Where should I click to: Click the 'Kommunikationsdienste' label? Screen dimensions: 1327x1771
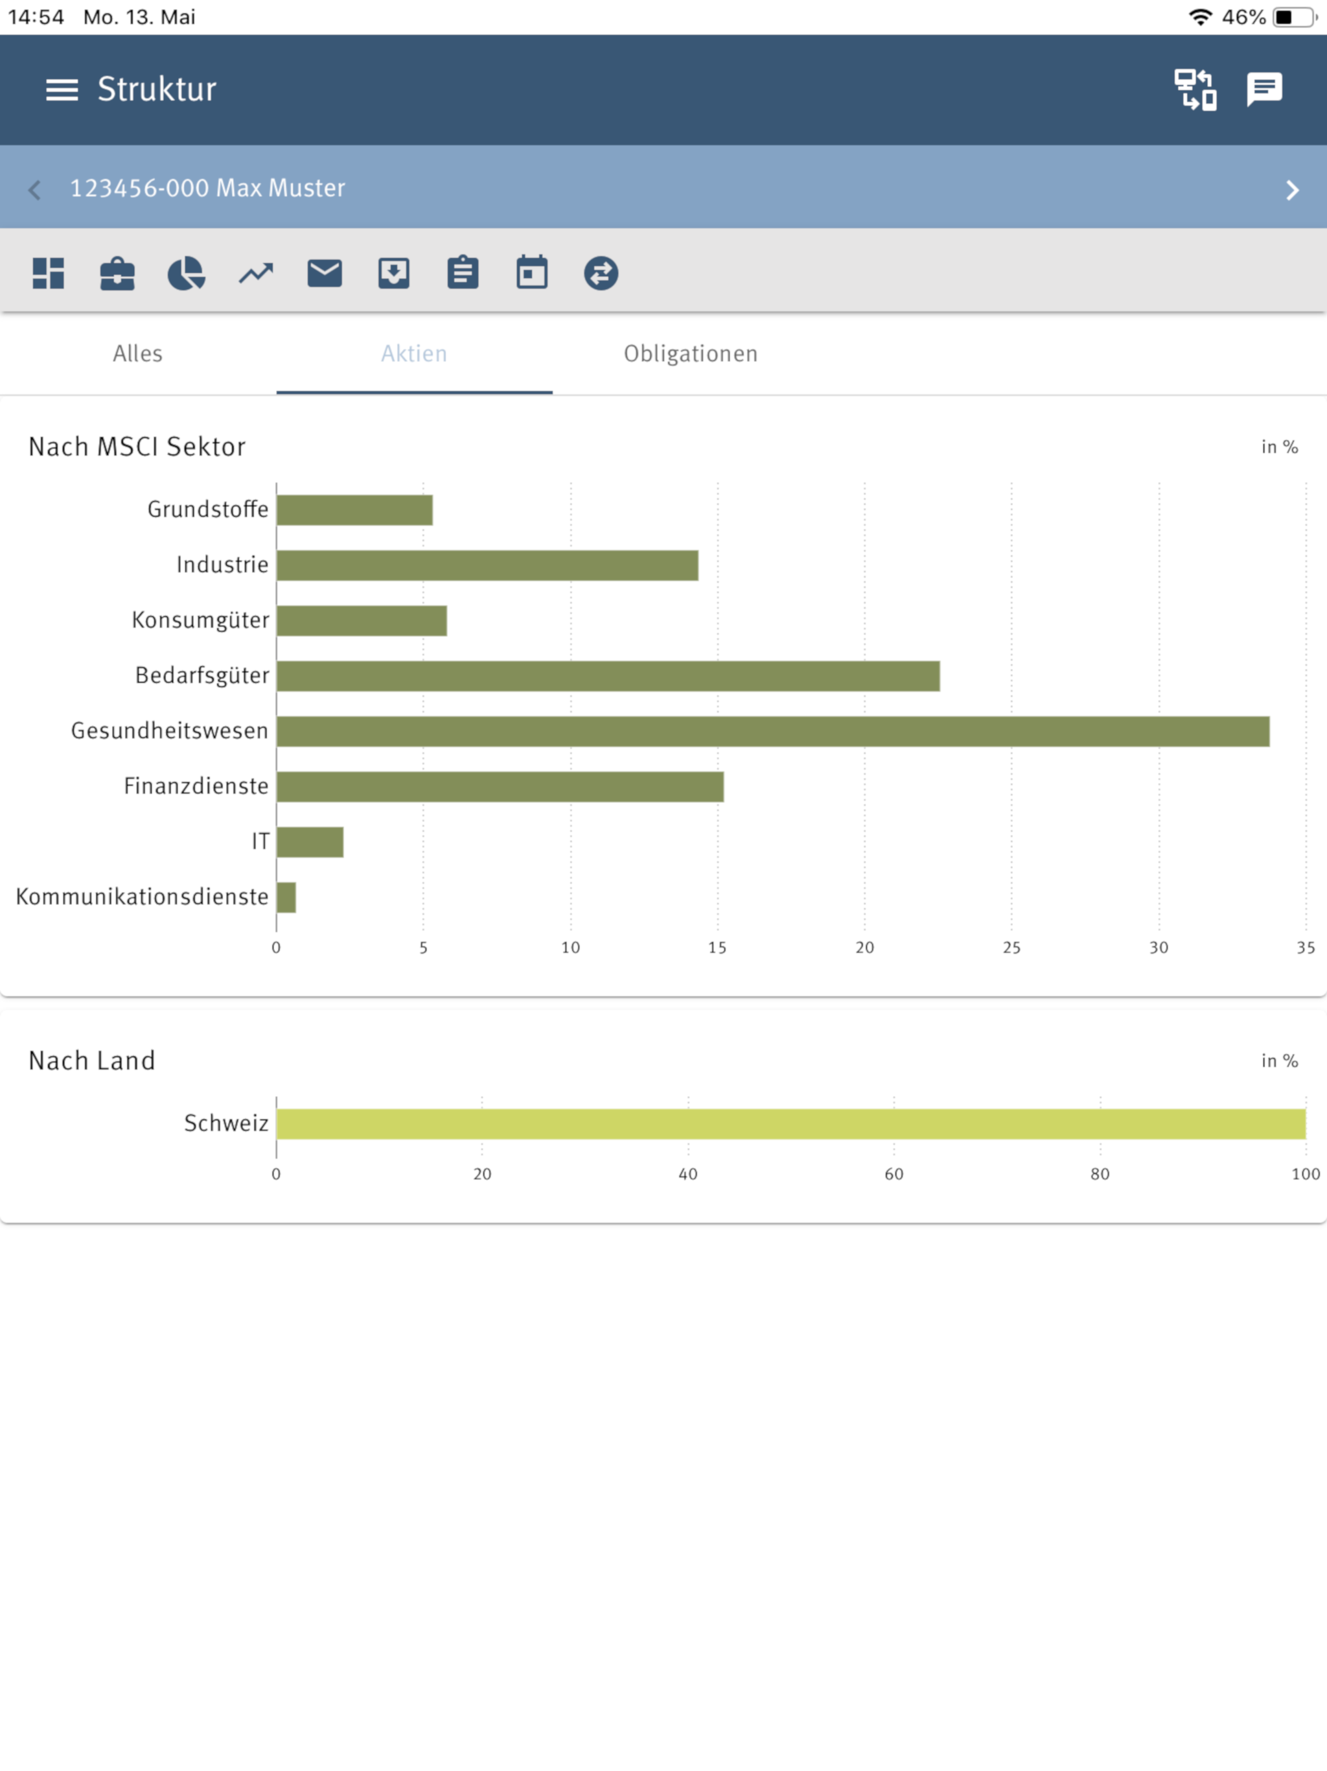click(x=143, y=897)
